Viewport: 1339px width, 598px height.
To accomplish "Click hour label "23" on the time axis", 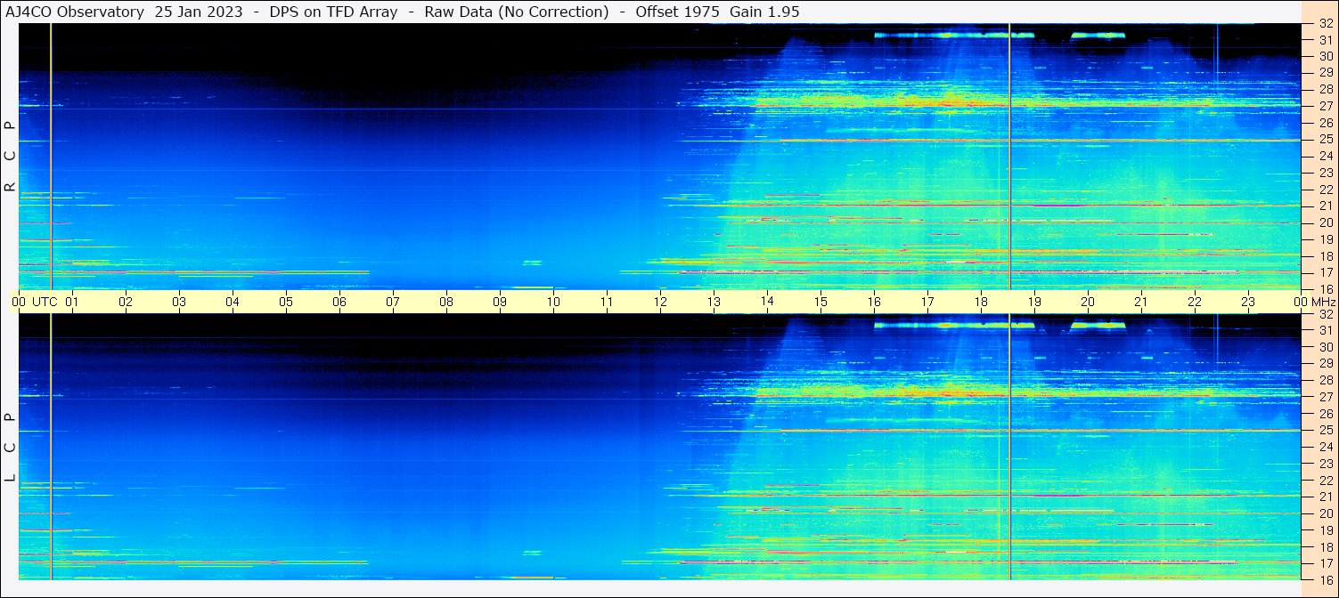I will 1248,302.
